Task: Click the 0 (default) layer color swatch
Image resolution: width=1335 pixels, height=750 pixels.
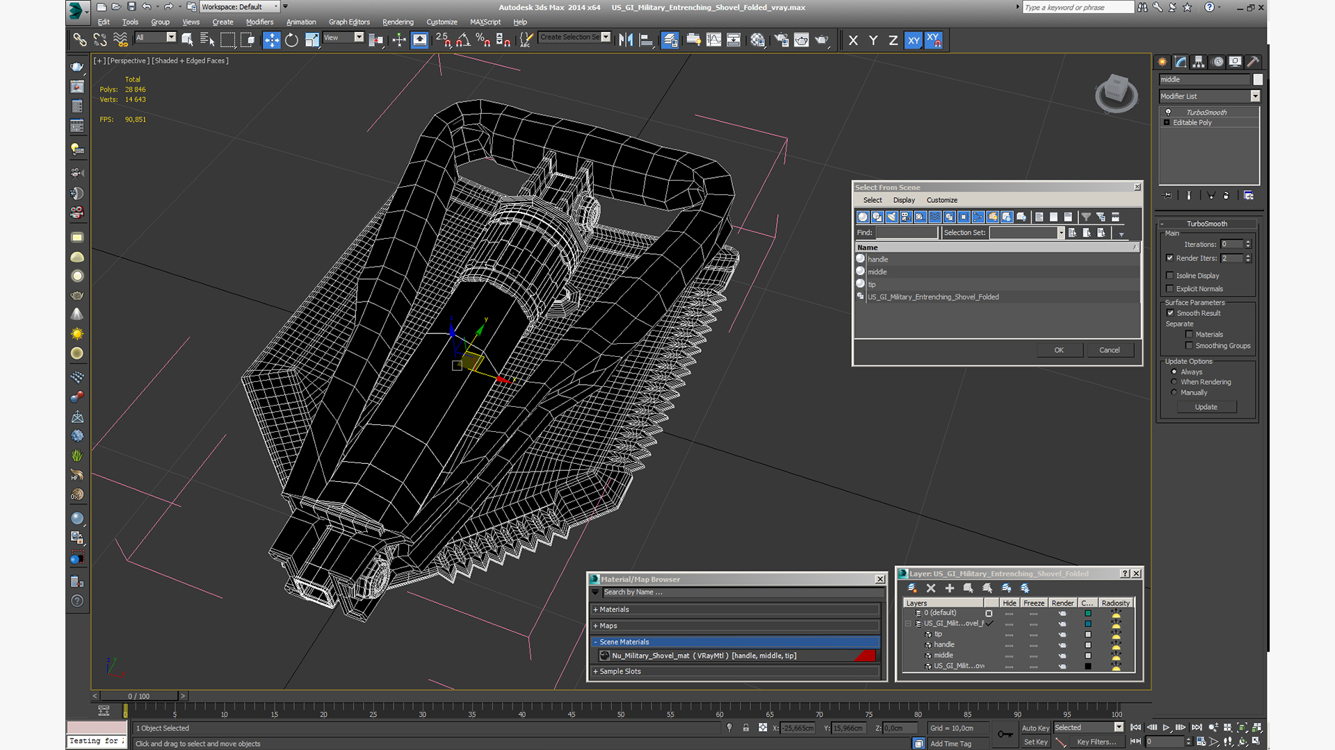Action: [x=1088, y=613]
